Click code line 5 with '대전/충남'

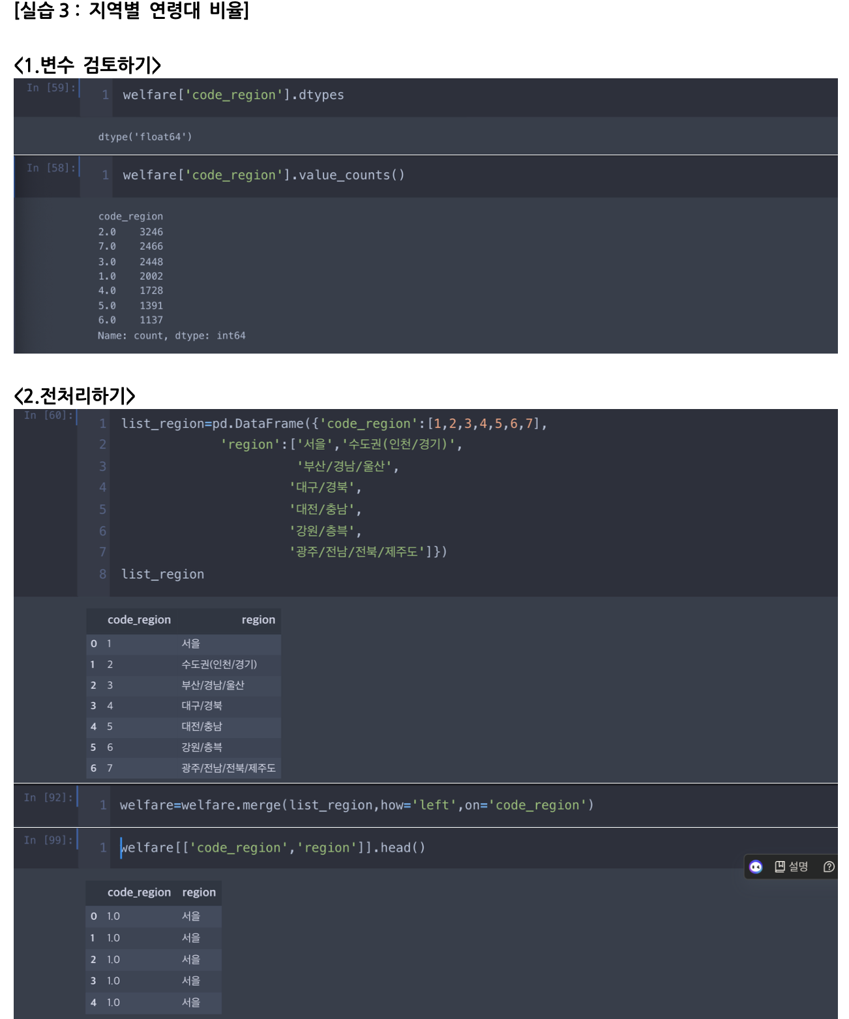pos(325,509)
